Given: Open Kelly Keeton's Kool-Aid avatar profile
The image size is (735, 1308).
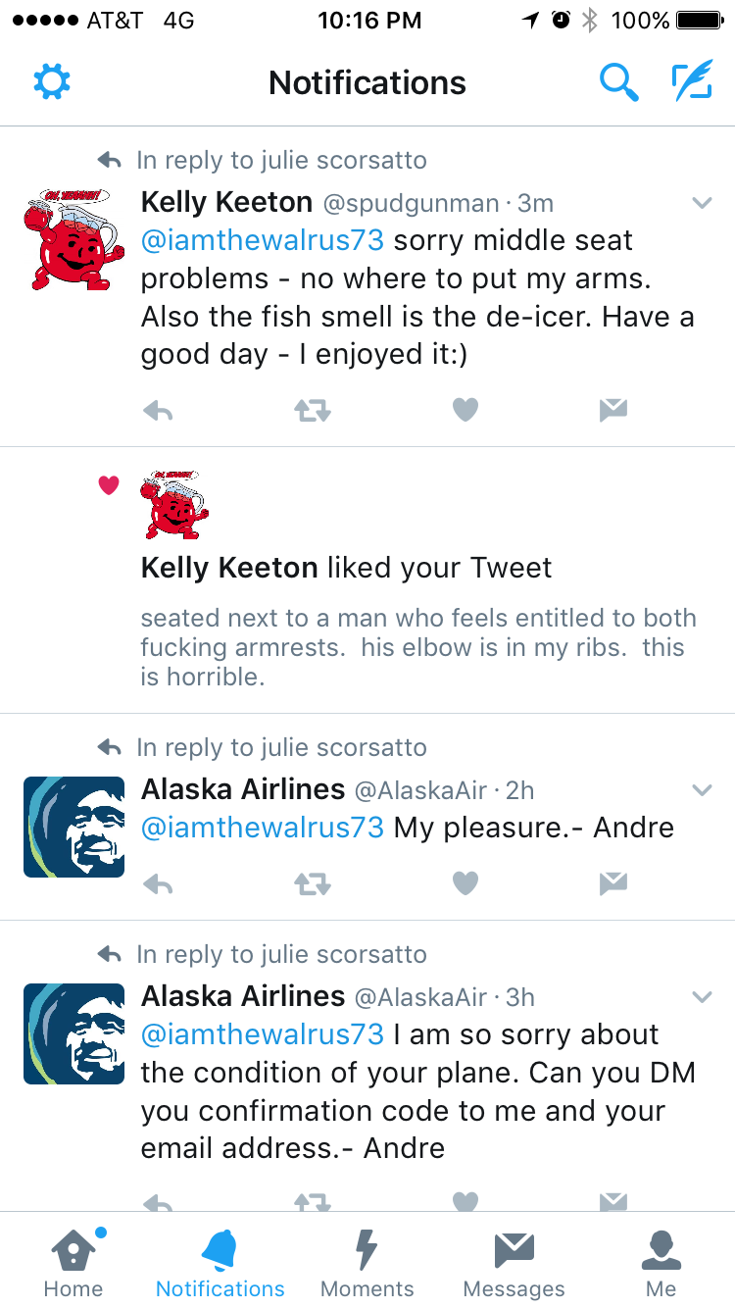Looking at the screenshot, I should pyautogui.click(x=74, y=236).
